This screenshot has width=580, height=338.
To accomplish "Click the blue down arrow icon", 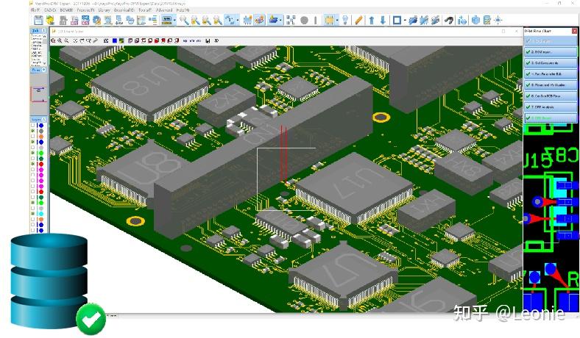I will 383,20.
